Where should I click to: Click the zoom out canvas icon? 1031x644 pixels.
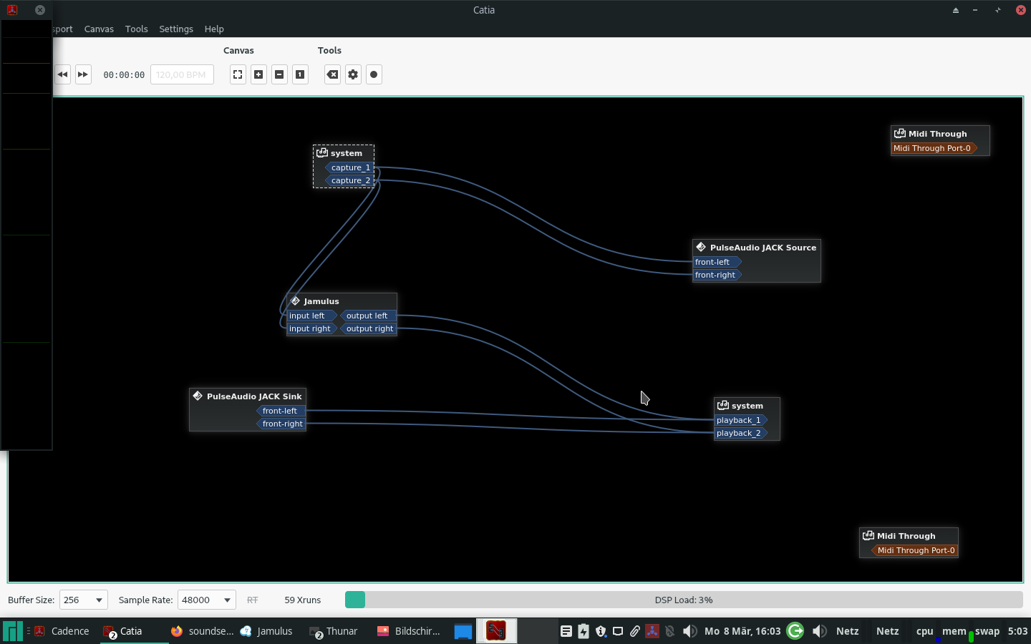click(279, 74)
